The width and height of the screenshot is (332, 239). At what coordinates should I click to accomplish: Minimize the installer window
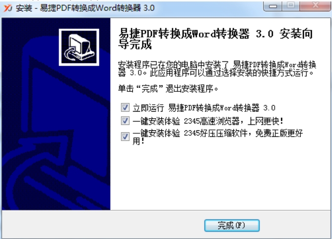pos(272,6)
